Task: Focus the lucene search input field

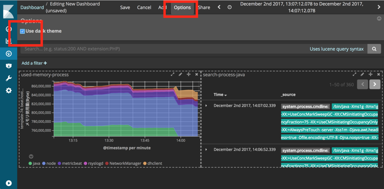Action: pos(163,49)
